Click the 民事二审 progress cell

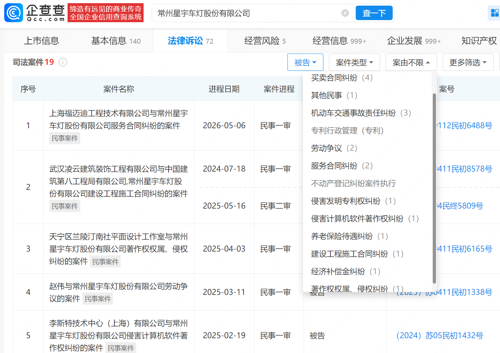click(x=276, y=206)
